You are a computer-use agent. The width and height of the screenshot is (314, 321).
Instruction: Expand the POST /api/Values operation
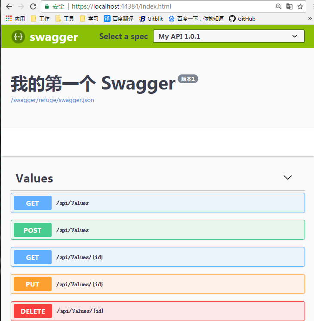158,230
